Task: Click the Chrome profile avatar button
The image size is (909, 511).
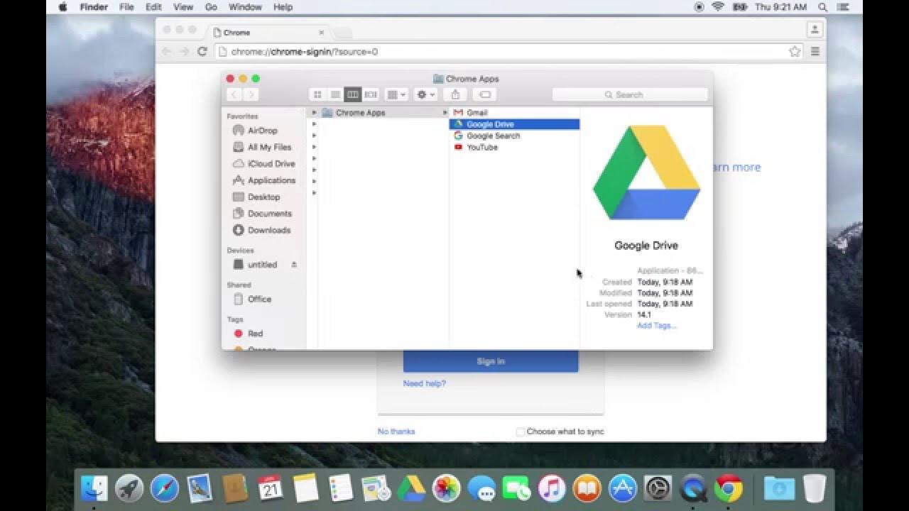Action: point(815,30)
